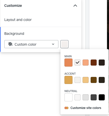Collapse the Customize section chevron
109x116 pixels.
(75, 6)
